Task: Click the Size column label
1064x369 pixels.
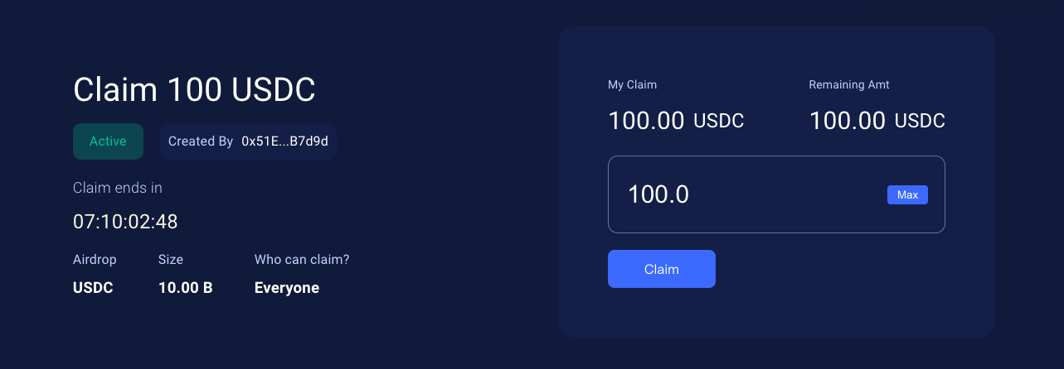Action: [x=171, y=260]
